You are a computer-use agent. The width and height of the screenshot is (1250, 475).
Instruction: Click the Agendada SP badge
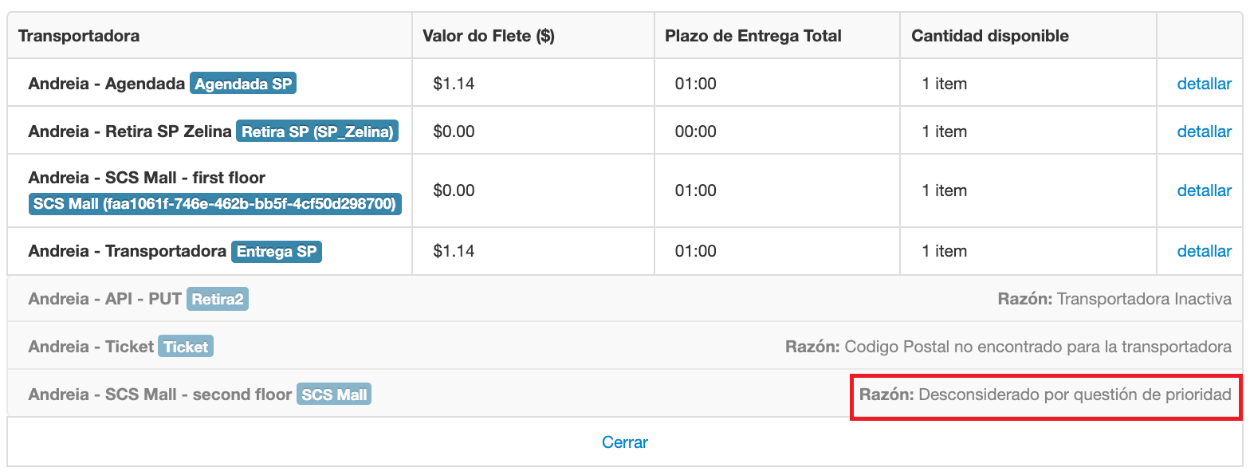pos(243,84)
